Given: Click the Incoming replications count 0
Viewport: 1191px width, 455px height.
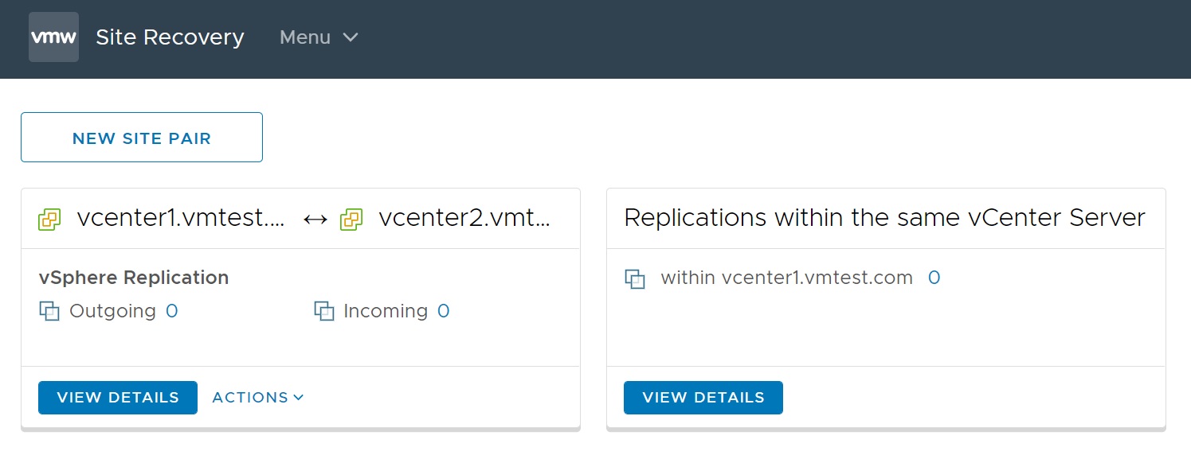Looking at the screenshot, I should (x=444, y=311).
